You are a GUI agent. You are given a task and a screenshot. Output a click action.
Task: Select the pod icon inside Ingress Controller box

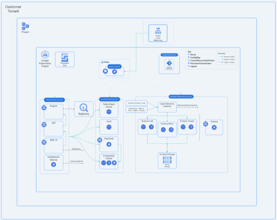[115, 72]
